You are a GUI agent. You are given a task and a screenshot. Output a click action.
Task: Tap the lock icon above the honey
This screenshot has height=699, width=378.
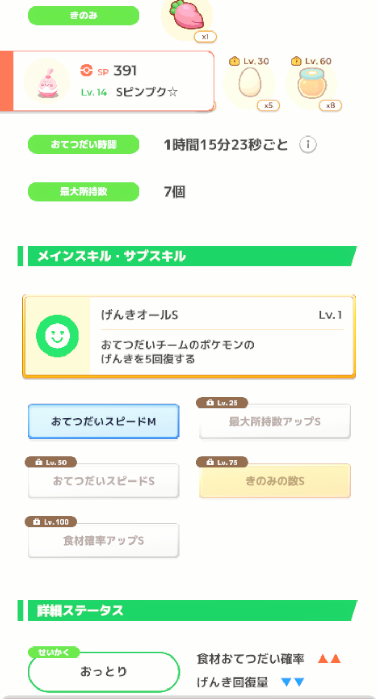pos(296,61)
